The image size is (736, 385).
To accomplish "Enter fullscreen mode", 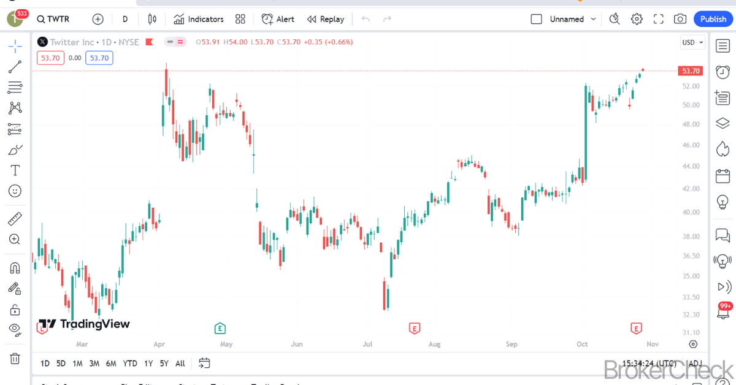I will (659, 19).
